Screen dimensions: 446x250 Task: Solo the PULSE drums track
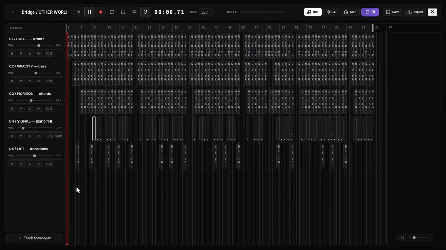pyautogui.click(x=30, y=54)
